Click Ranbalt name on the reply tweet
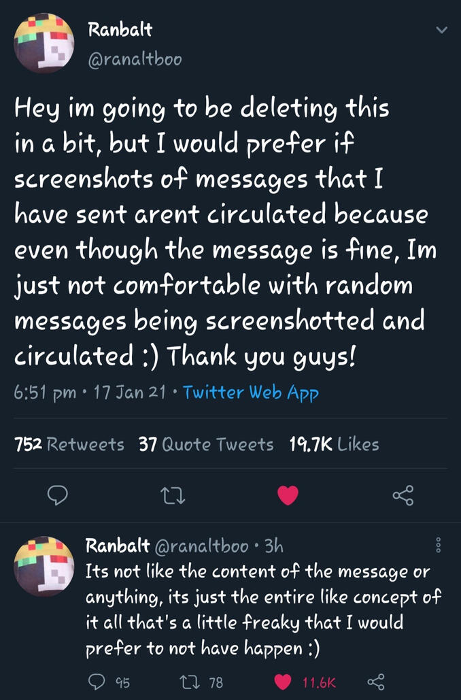This screenshot has width=461, height=700. pos(117,546)
